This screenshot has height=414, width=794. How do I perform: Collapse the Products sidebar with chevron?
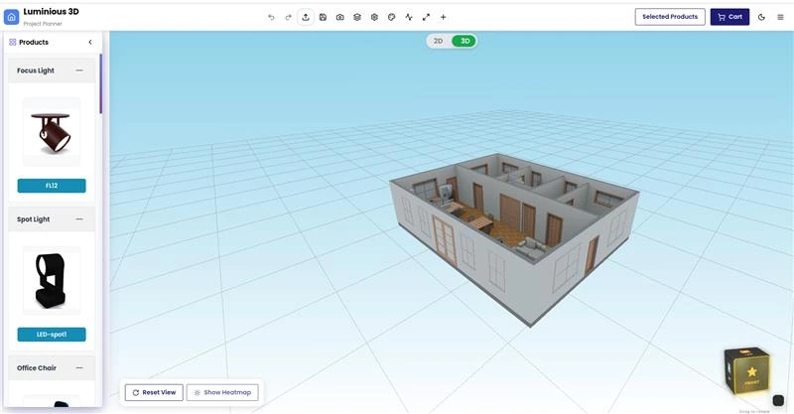pyautogui.click(x=90, y=42)
